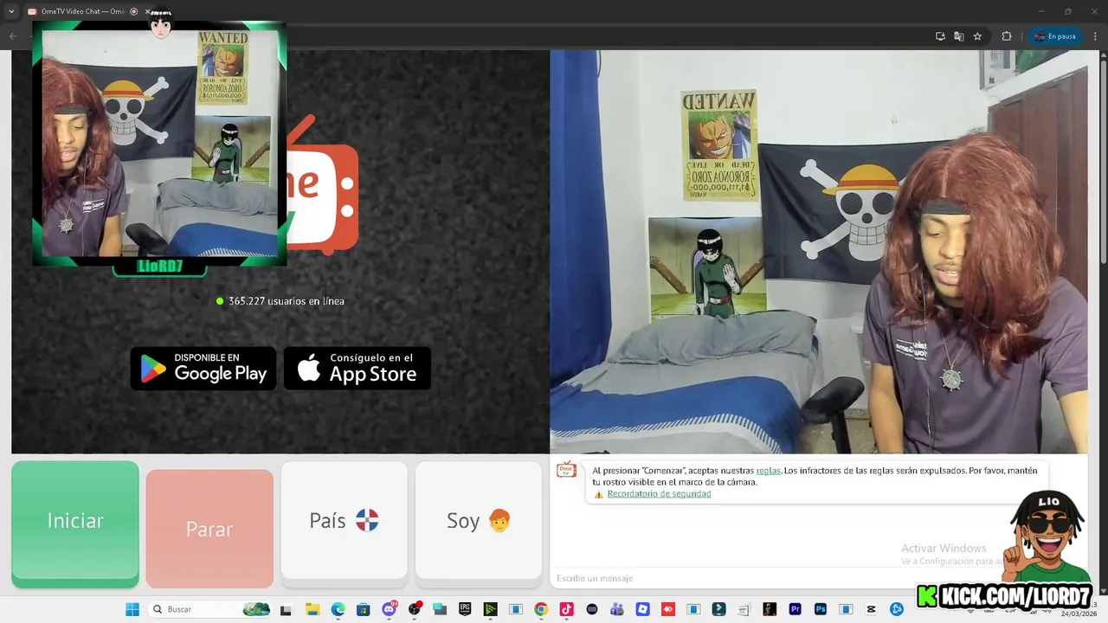Click the install app icon in address bar
Screen dimensions: 1108x623
940,36
